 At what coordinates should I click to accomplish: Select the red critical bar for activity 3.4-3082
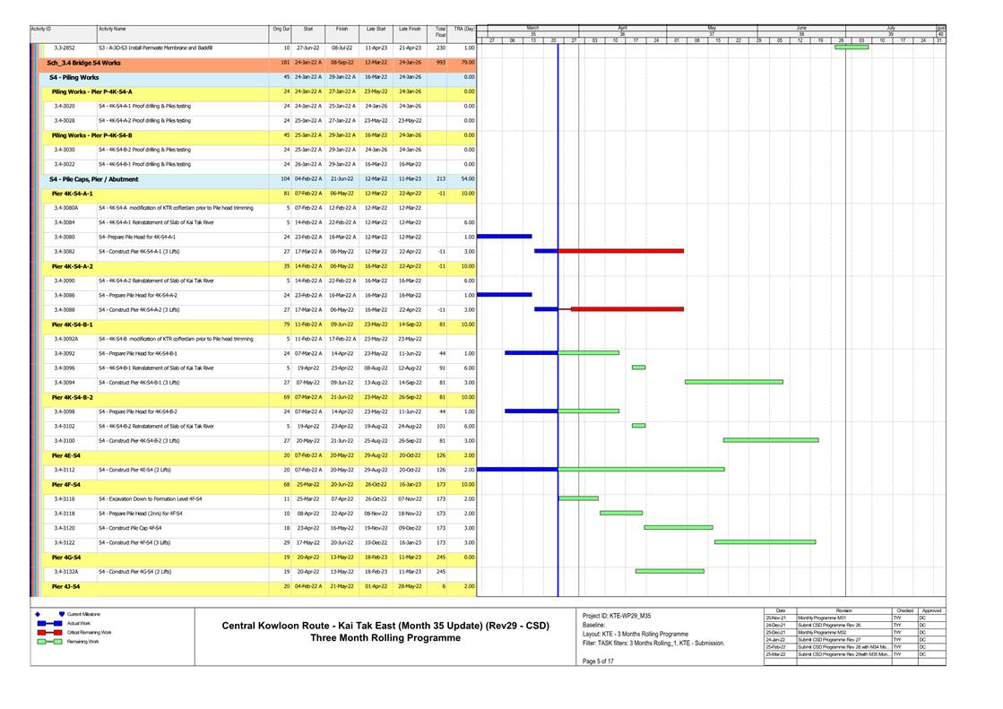tap(620, 251)
